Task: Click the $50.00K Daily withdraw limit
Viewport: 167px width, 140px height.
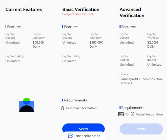Action: (38, 45)
